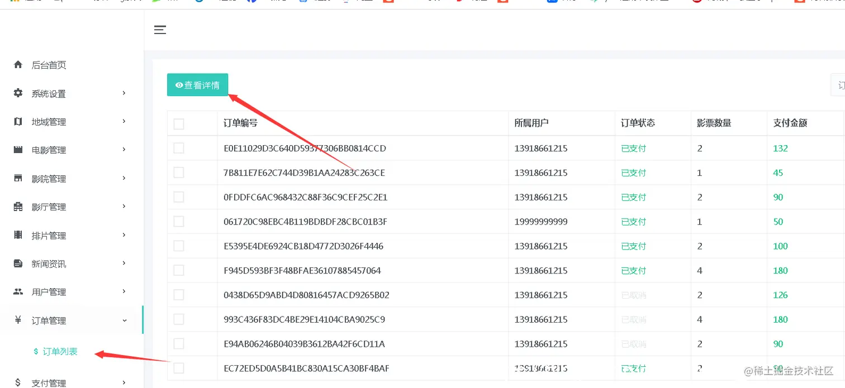Click the dollar icon beside 支付管理
845x388 pixels.
coord(18,382)
